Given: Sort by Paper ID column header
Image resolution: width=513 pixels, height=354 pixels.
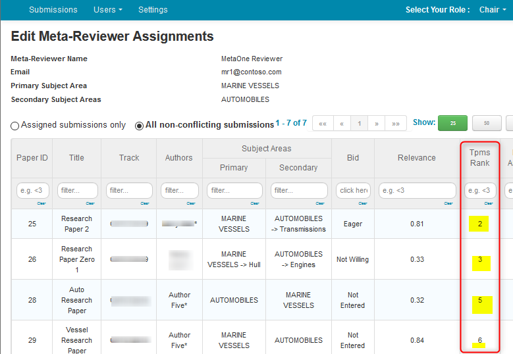Looking at the screenshot, I should coord(32,158).
